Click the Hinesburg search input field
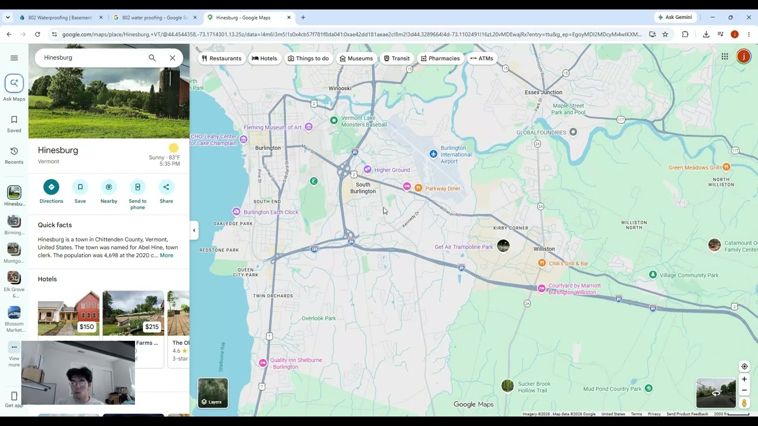This screenshot has width=758, height=426. coord(92,58)
